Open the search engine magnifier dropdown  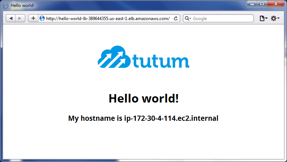tap(188, 18)
